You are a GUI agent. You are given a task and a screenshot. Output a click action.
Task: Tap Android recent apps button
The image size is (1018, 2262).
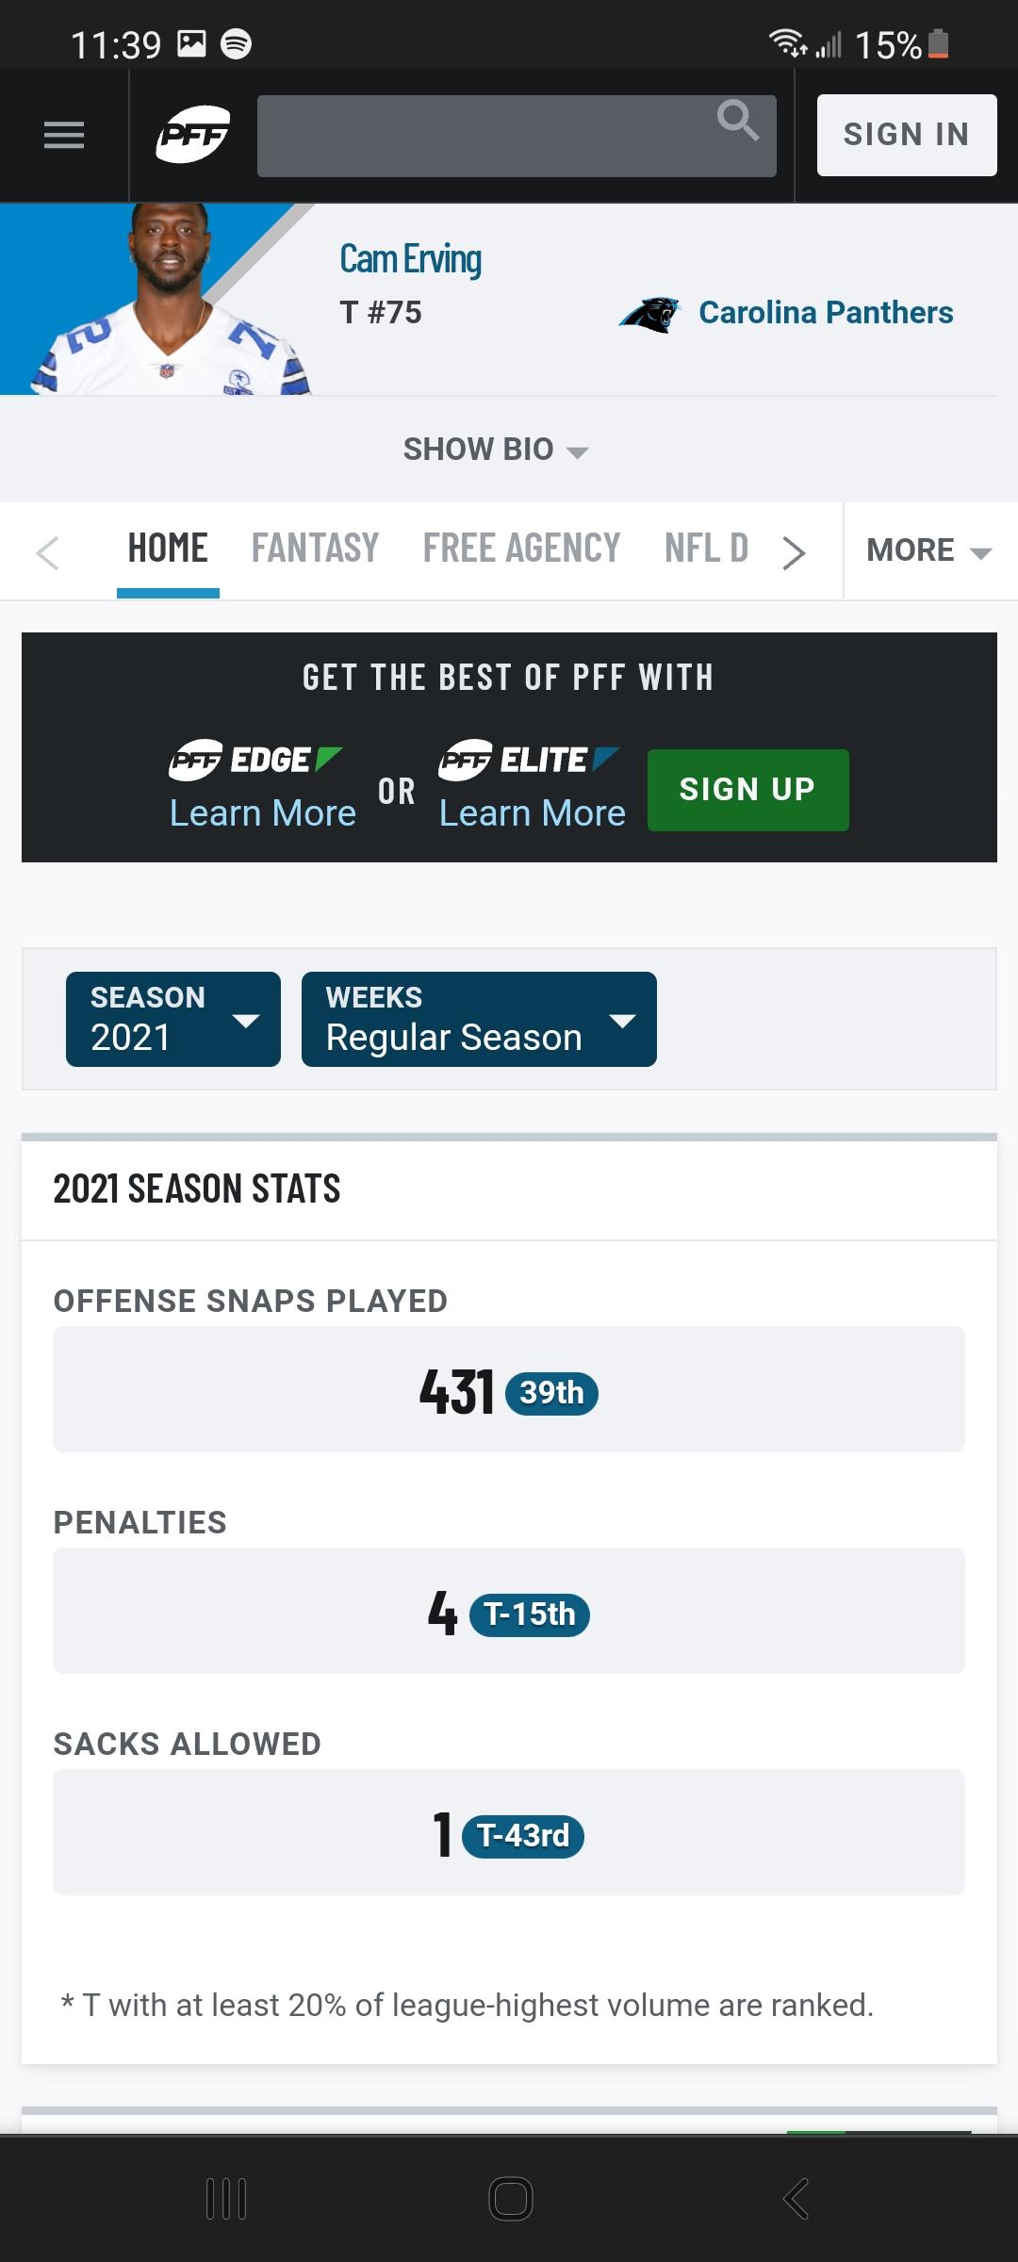pyautogui.click(x=226, y=2199)
